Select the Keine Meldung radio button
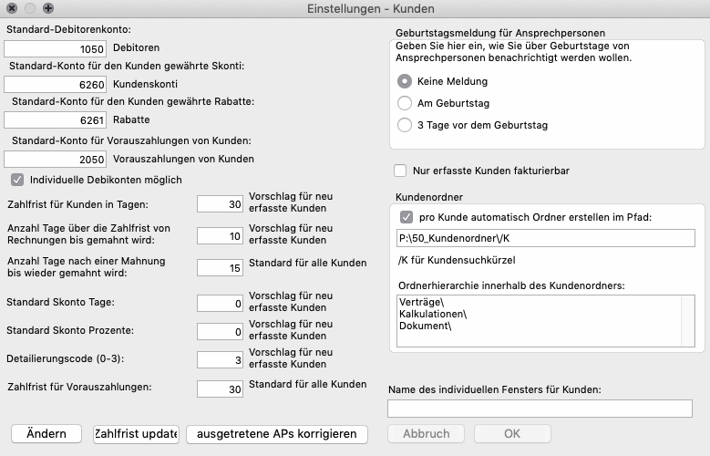 point(405,81)
